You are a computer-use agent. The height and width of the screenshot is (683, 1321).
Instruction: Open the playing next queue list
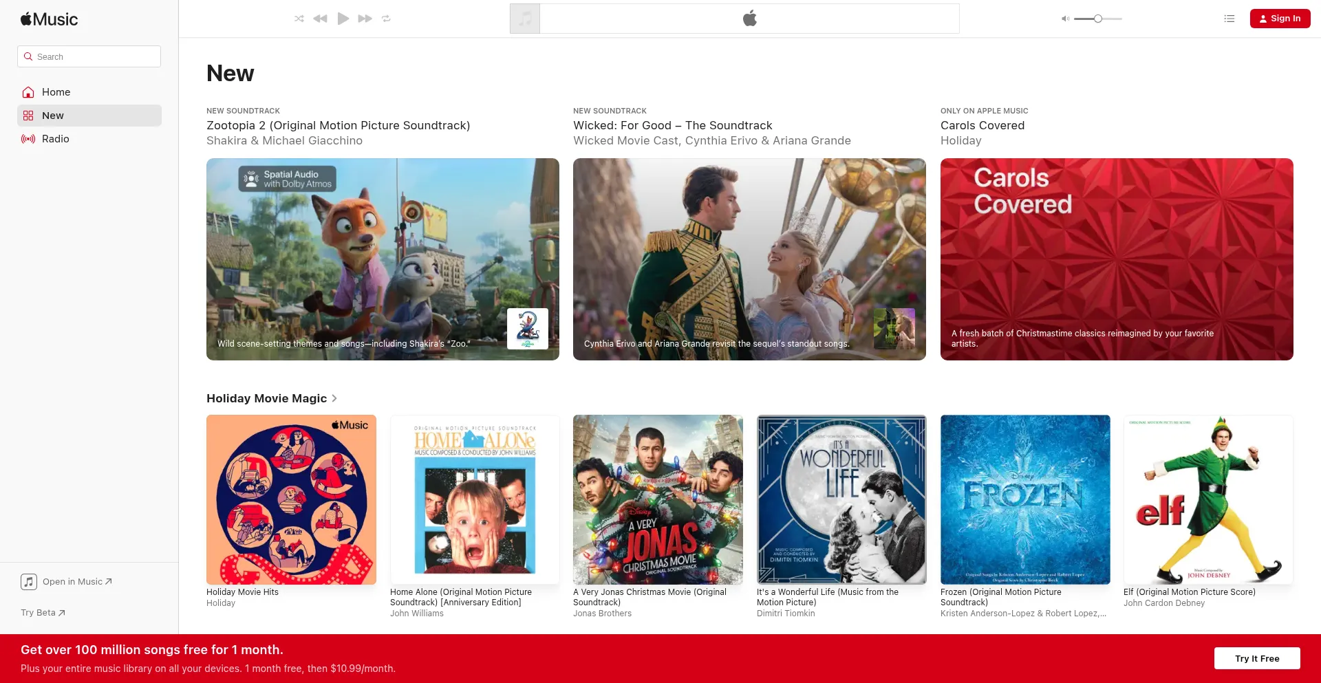(x=1229, y=19)
